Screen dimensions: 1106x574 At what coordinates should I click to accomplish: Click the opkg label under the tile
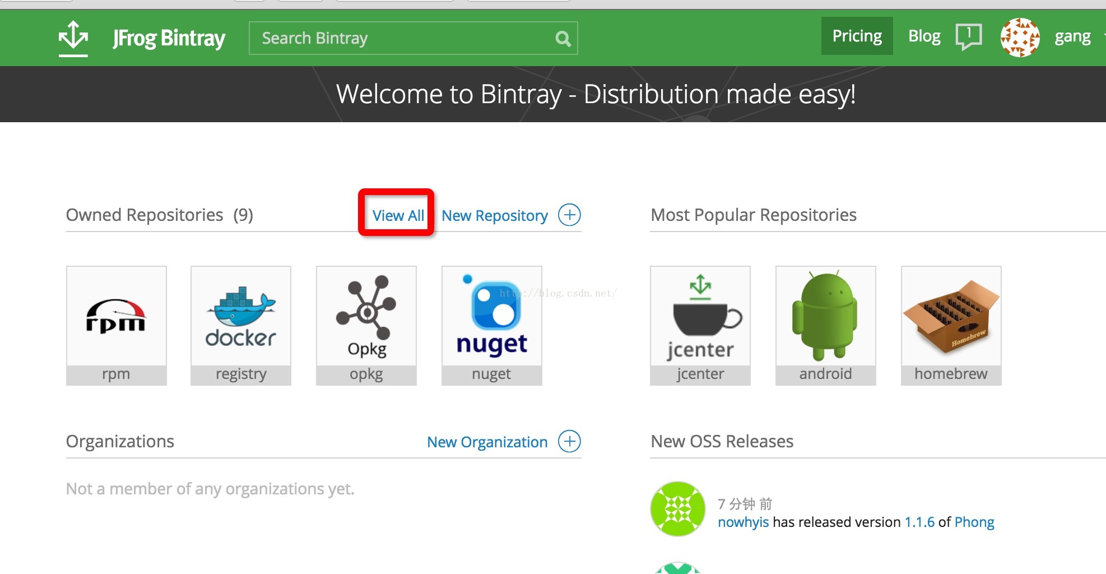click(x=366, y=374)
